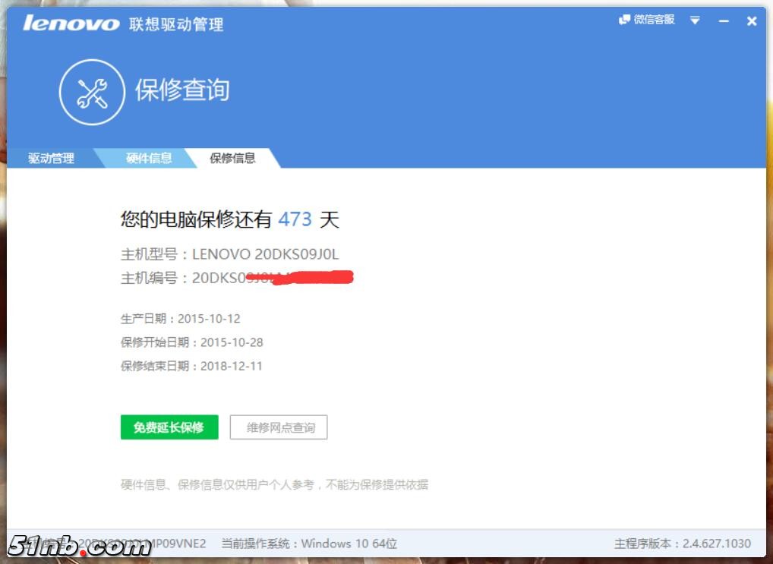
Task: Click the 保修开始日期：2015-10-28 line
Action: tap(192, 342)
